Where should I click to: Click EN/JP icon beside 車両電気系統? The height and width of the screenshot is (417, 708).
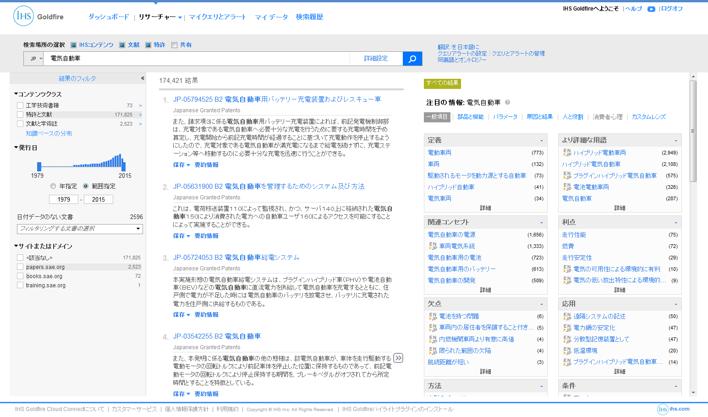(433, 246)
